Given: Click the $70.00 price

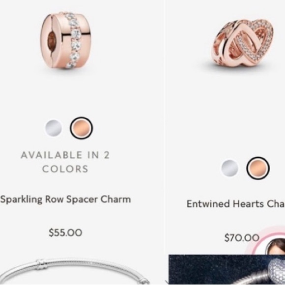Looking at the screenshot, I should pyautogui.click(x=242, y=238).
